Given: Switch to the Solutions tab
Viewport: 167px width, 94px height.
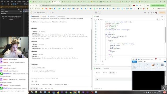Looking at the screenshot, I should click(51, 16).
